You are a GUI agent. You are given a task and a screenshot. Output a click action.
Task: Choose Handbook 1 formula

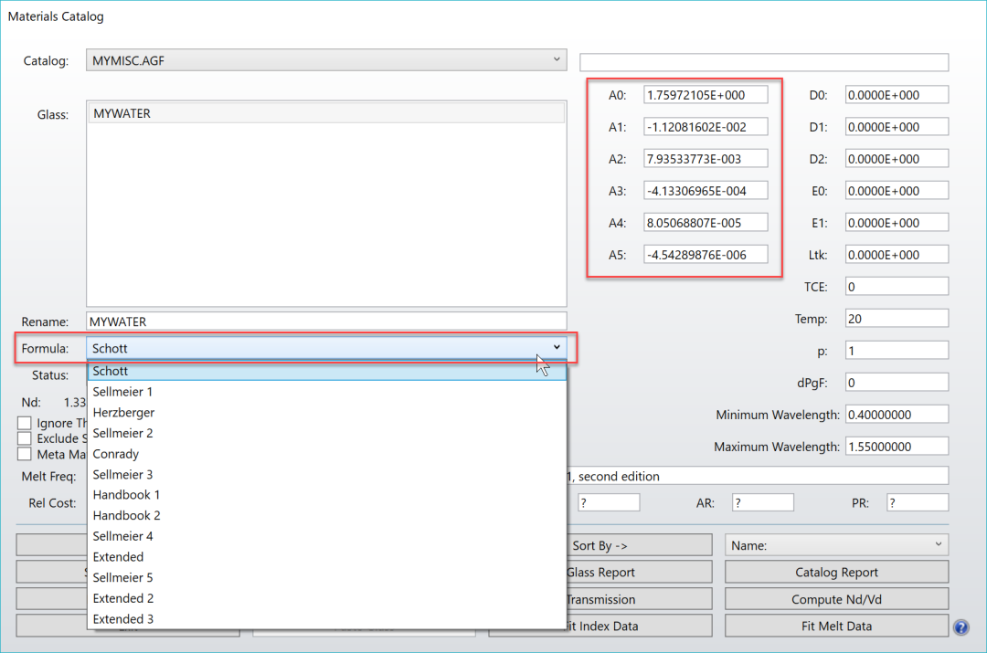click(x=326, y=495)
